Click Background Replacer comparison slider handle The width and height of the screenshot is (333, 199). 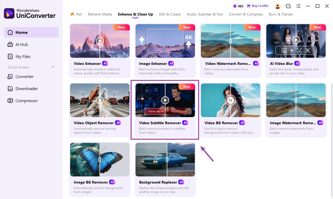click(x=167, y=159)
